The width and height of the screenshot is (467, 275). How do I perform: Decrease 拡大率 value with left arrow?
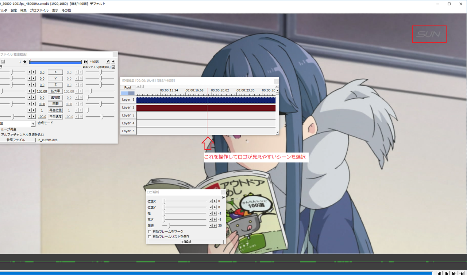30,91
